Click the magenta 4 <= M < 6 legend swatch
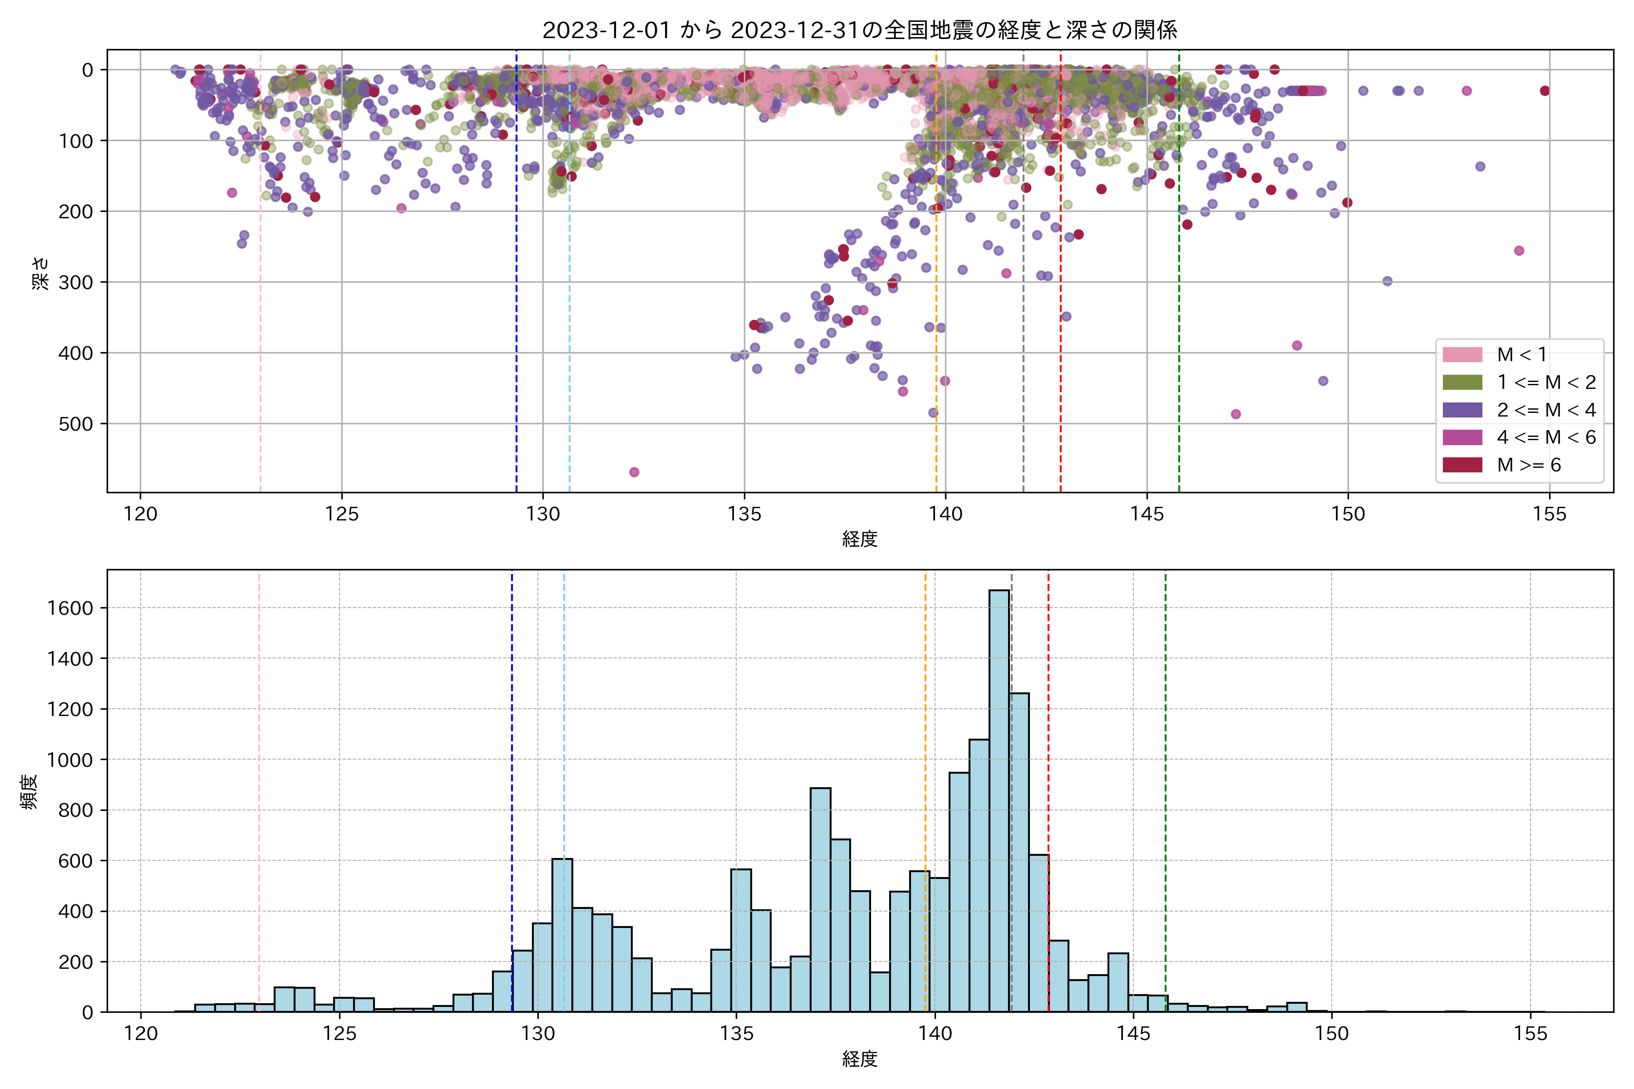1634x1089 pixels. click(x=1462, y=437)
